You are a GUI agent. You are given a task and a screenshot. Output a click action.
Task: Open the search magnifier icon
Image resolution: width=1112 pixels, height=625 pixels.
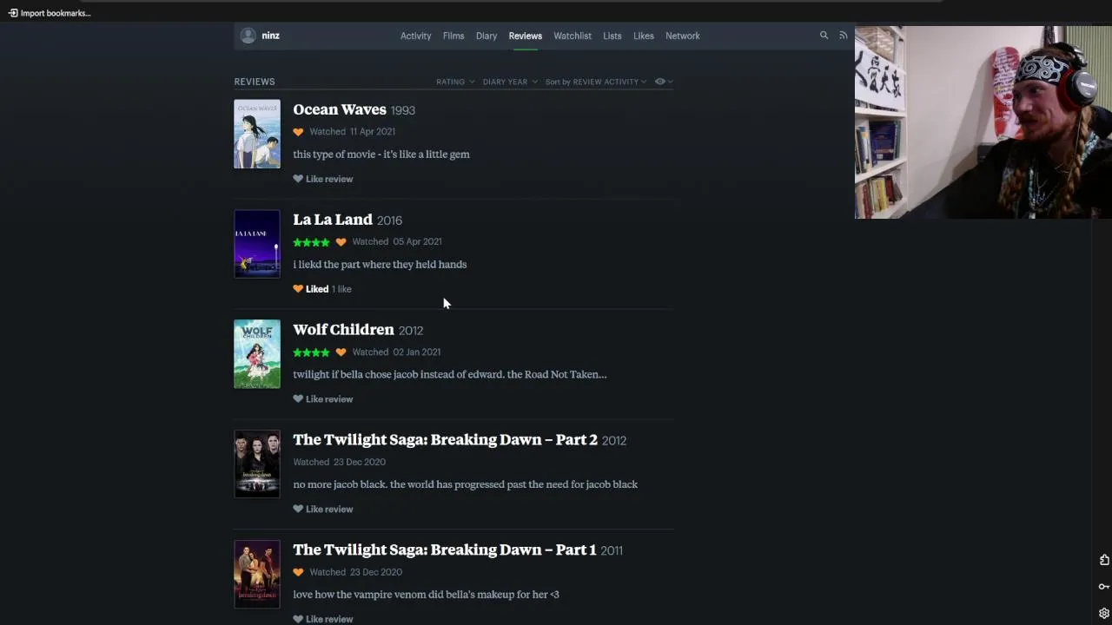click(x=824, y=36)
